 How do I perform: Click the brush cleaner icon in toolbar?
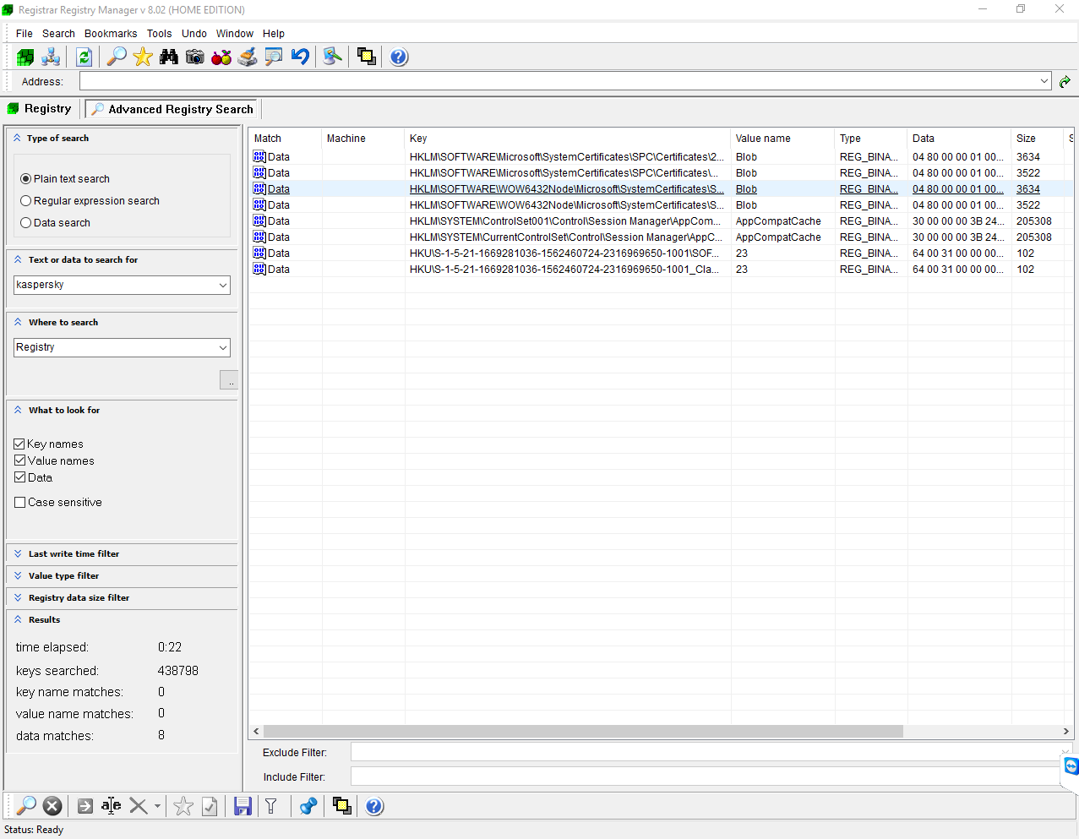[248, 57]
